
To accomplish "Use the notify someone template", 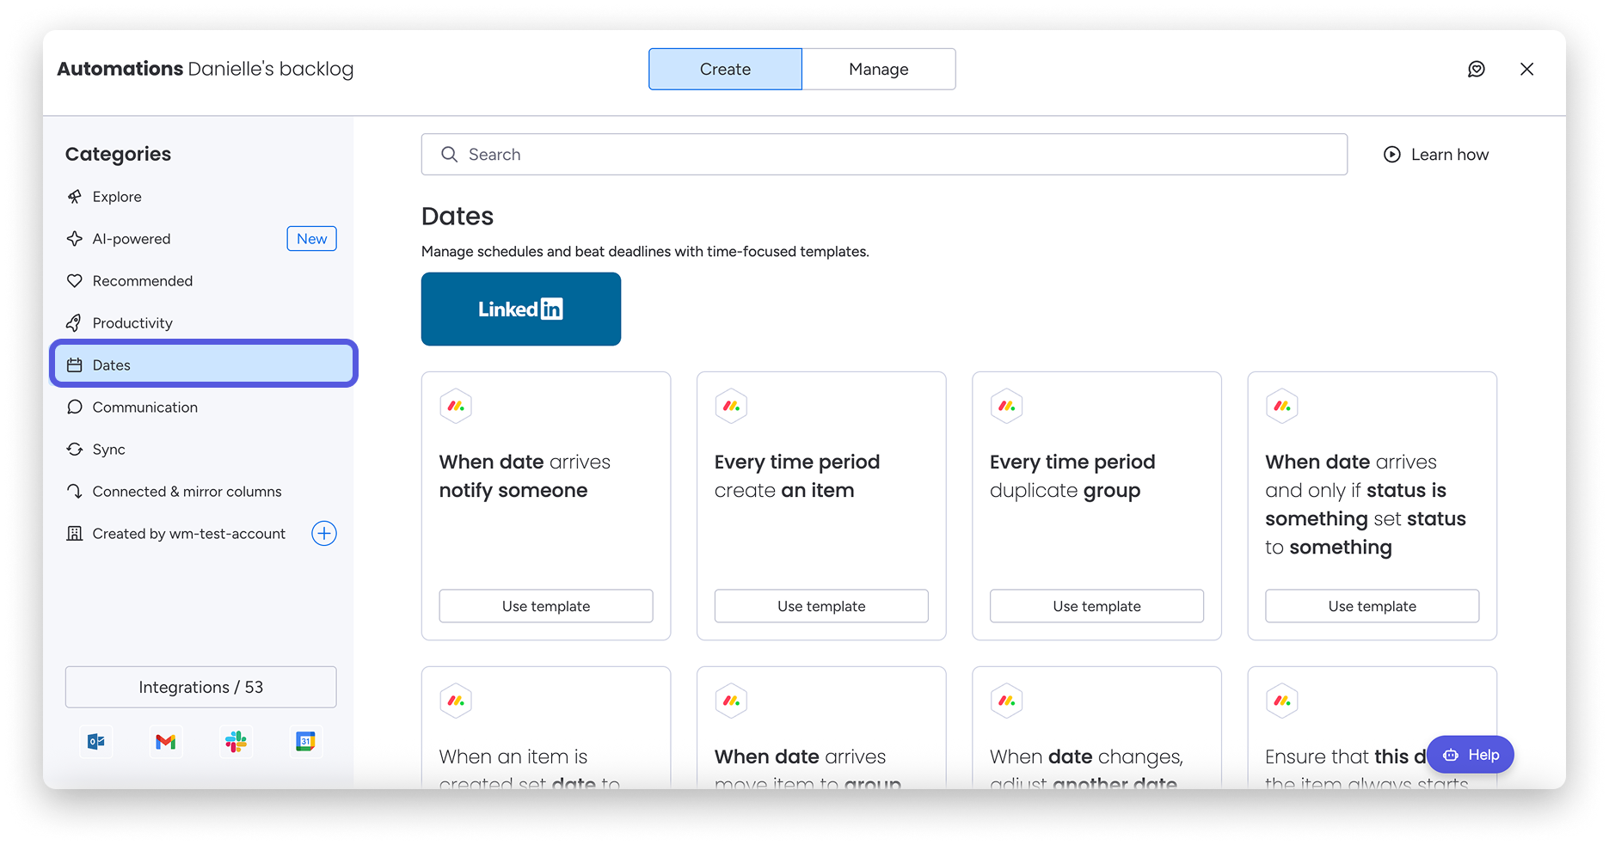I will [x=546, y=606].
